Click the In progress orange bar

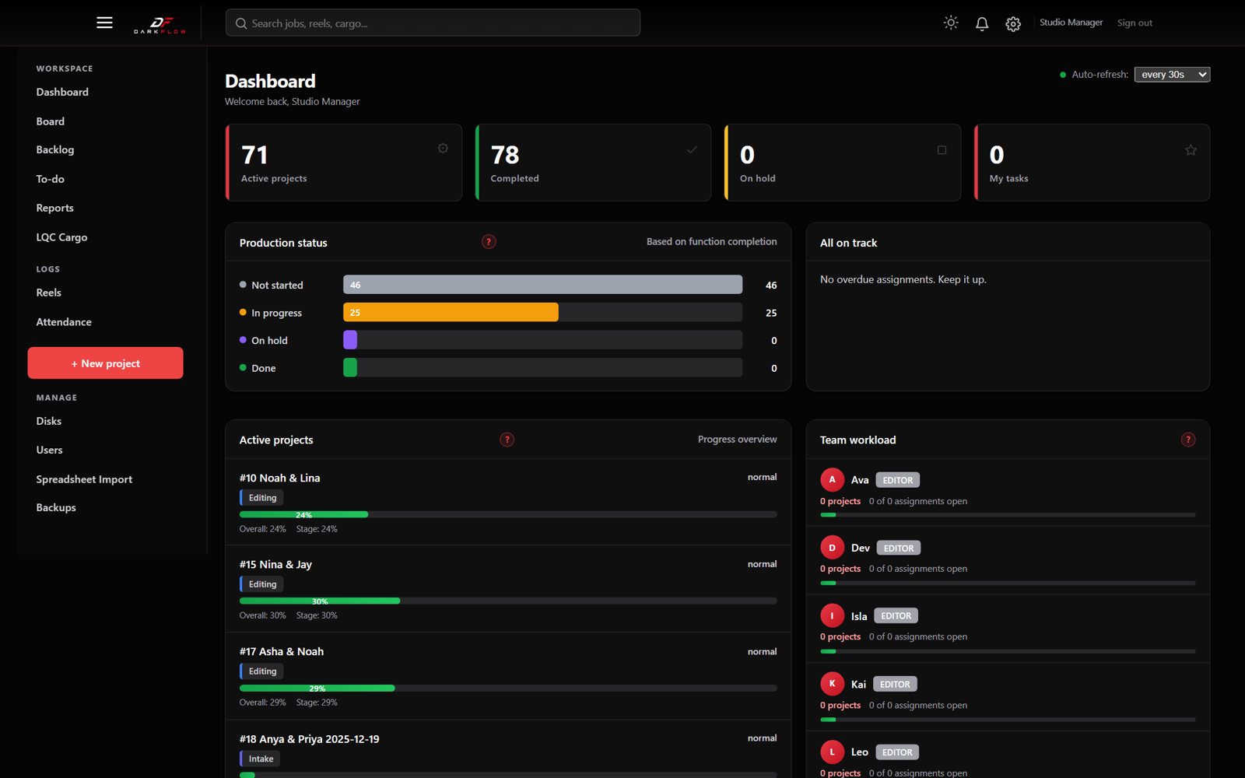coord(451,313)
